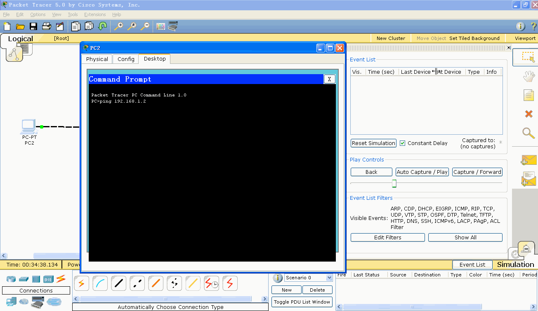Create a new file with New icon
The height and width of the screenshot is (311, 538).
click(7, 26)
